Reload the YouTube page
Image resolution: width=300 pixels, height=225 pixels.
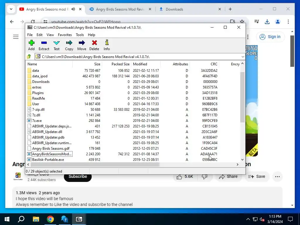click(x=33, y=22)
